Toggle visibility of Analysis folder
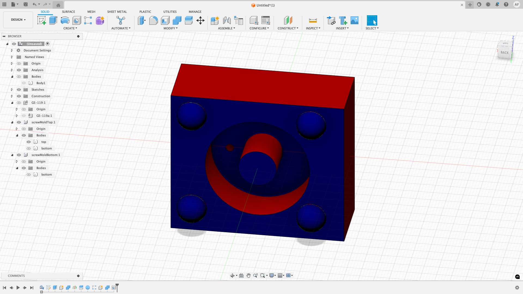This screenshot has width=523, height=294. point(19,70)
